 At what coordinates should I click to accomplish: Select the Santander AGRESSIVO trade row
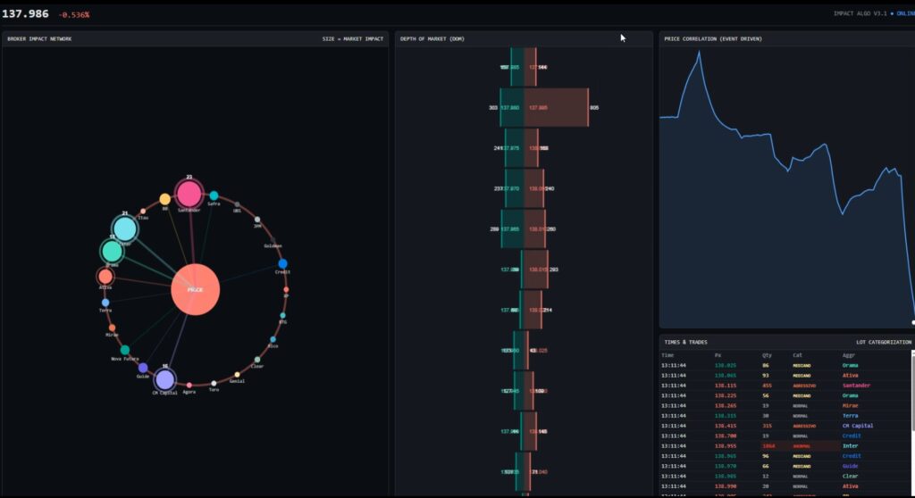tap(786, 385)
